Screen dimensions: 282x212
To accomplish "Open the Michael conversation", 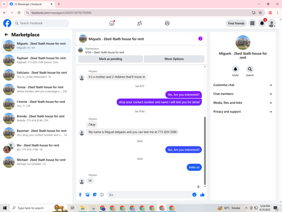I will 36,162.
